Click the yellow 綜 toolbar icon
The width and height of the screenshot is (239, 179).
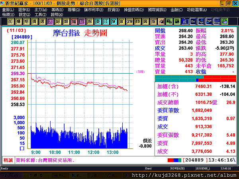(58, 21)
